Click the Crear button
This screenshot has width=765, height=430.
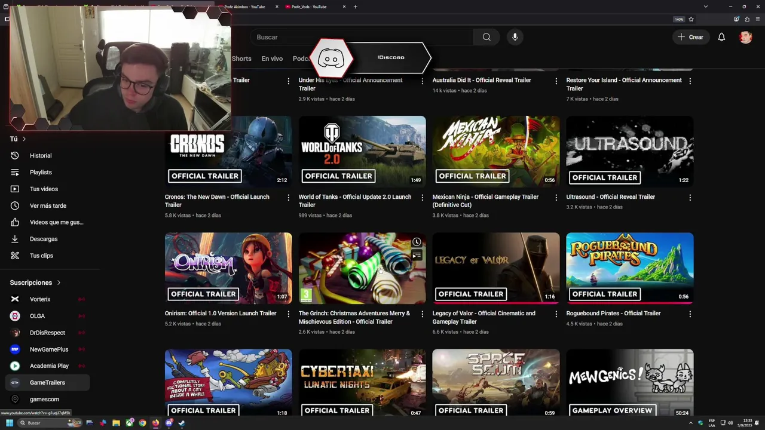point(690,37)
